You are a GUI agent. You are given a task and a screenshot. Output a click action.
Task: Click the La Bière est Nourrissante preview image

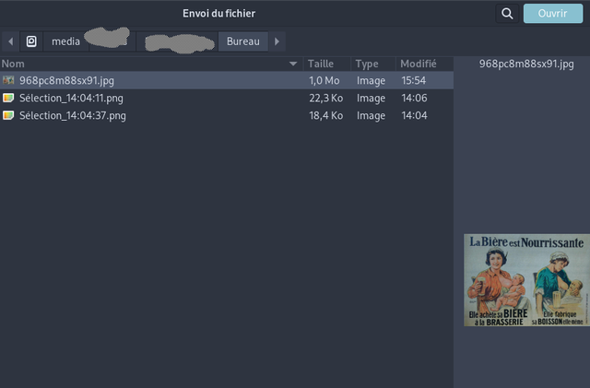526,280
